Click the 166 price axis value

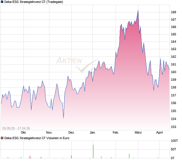(x=173, y=27)
